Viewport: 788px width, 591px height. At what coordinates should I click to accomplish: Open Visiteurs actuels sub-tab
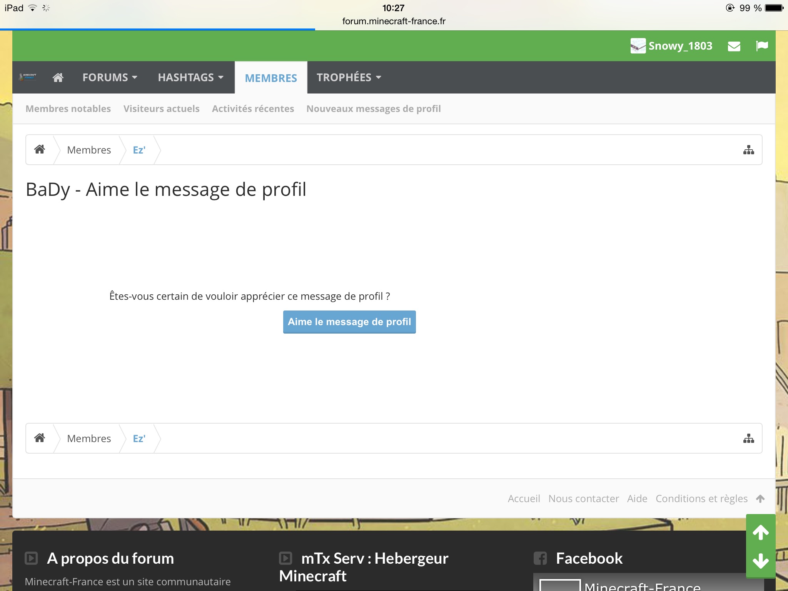click(161, 109)
